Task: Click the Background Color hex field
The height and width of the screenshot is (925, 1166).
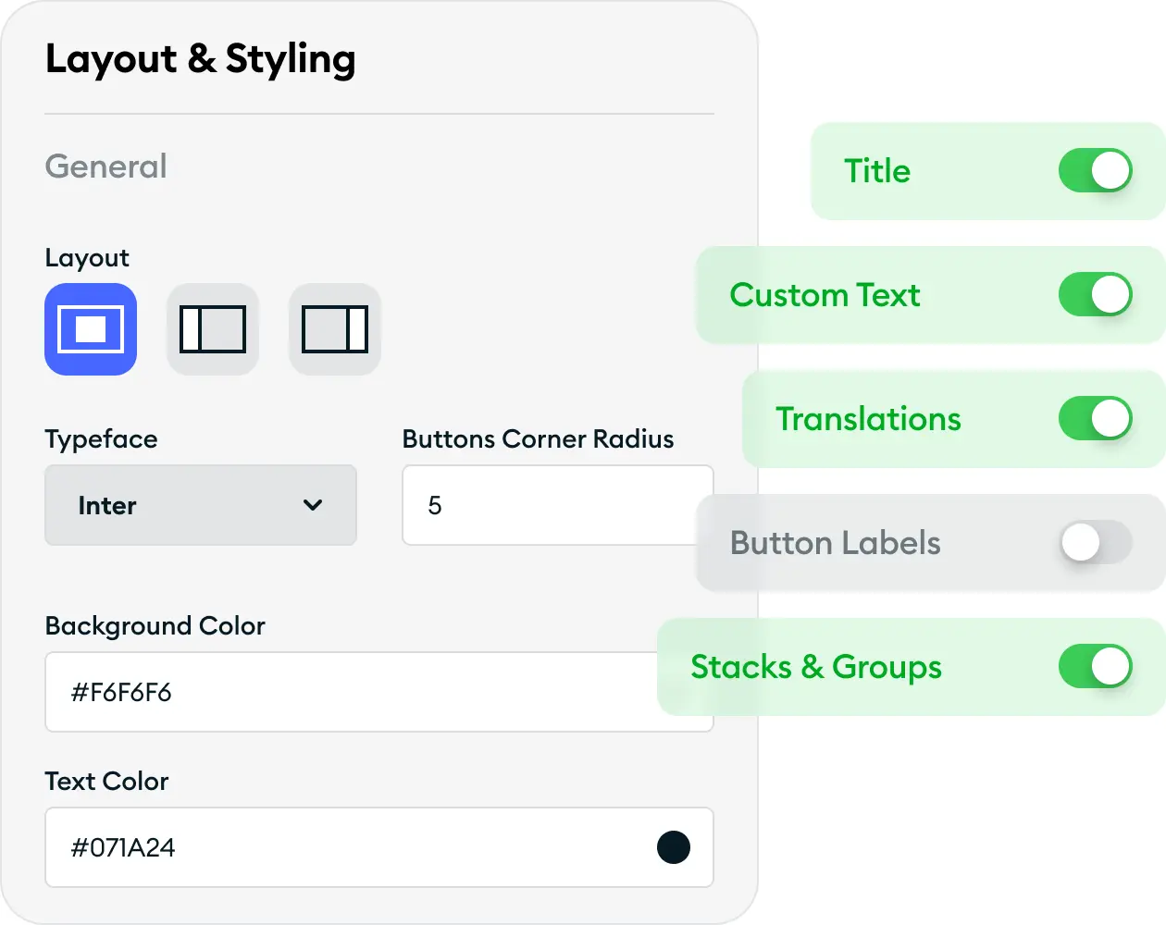Action: point(352,692)
